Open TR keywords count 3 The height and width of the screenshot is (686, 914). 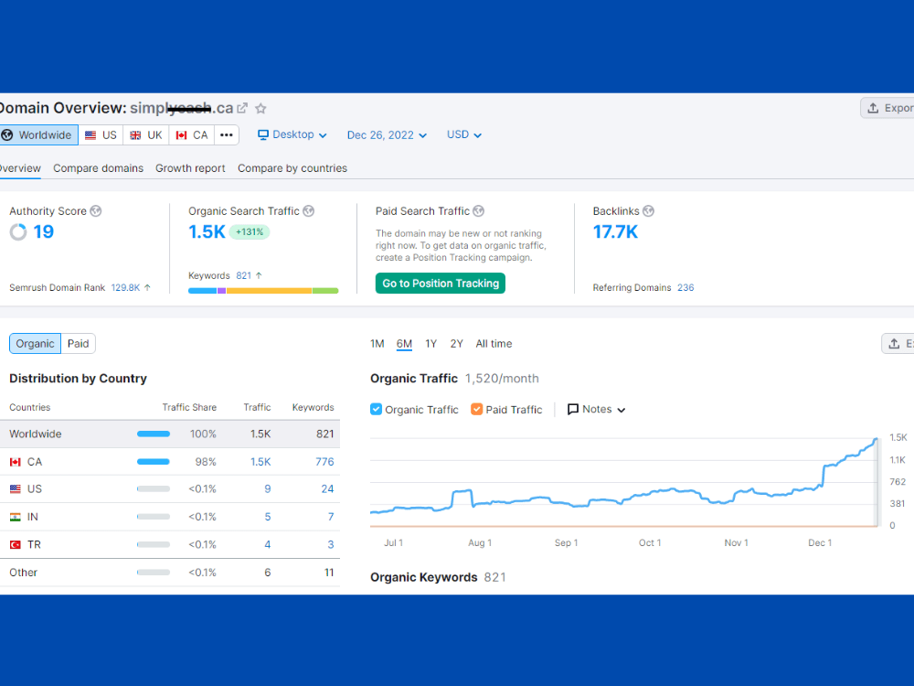(x=331, y=545)
